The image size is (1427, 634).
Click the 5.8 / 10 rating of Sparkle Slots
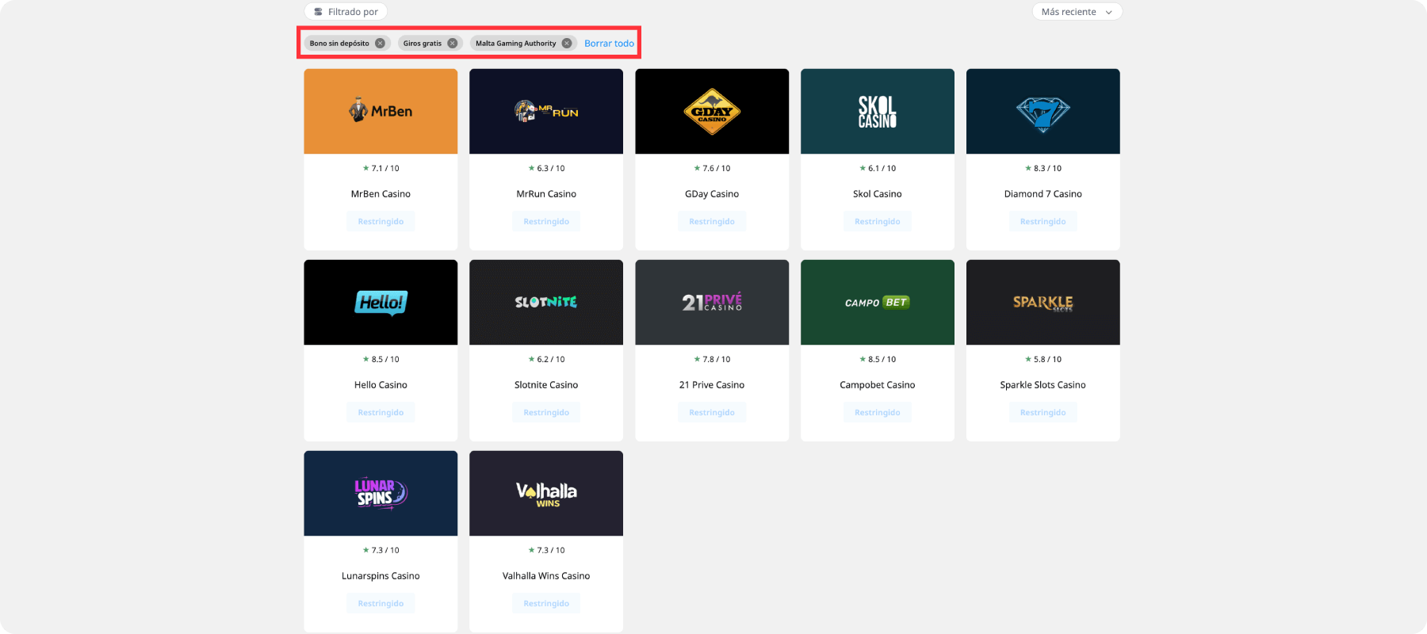pyautogui.click(x=1044, y=360)
